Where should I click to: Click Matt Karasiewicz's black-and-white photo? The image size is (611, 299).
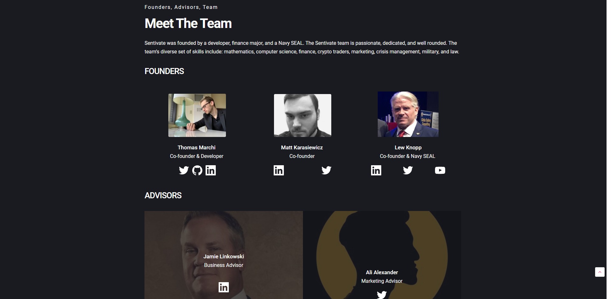(303, 115)
